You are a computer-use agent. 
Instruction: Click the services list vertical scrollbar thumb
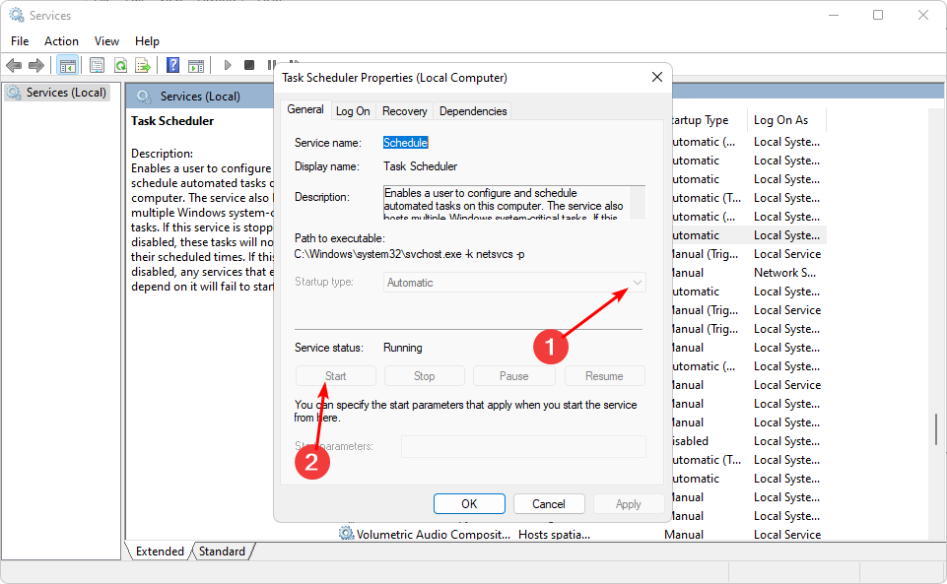[x=936, y=429]
